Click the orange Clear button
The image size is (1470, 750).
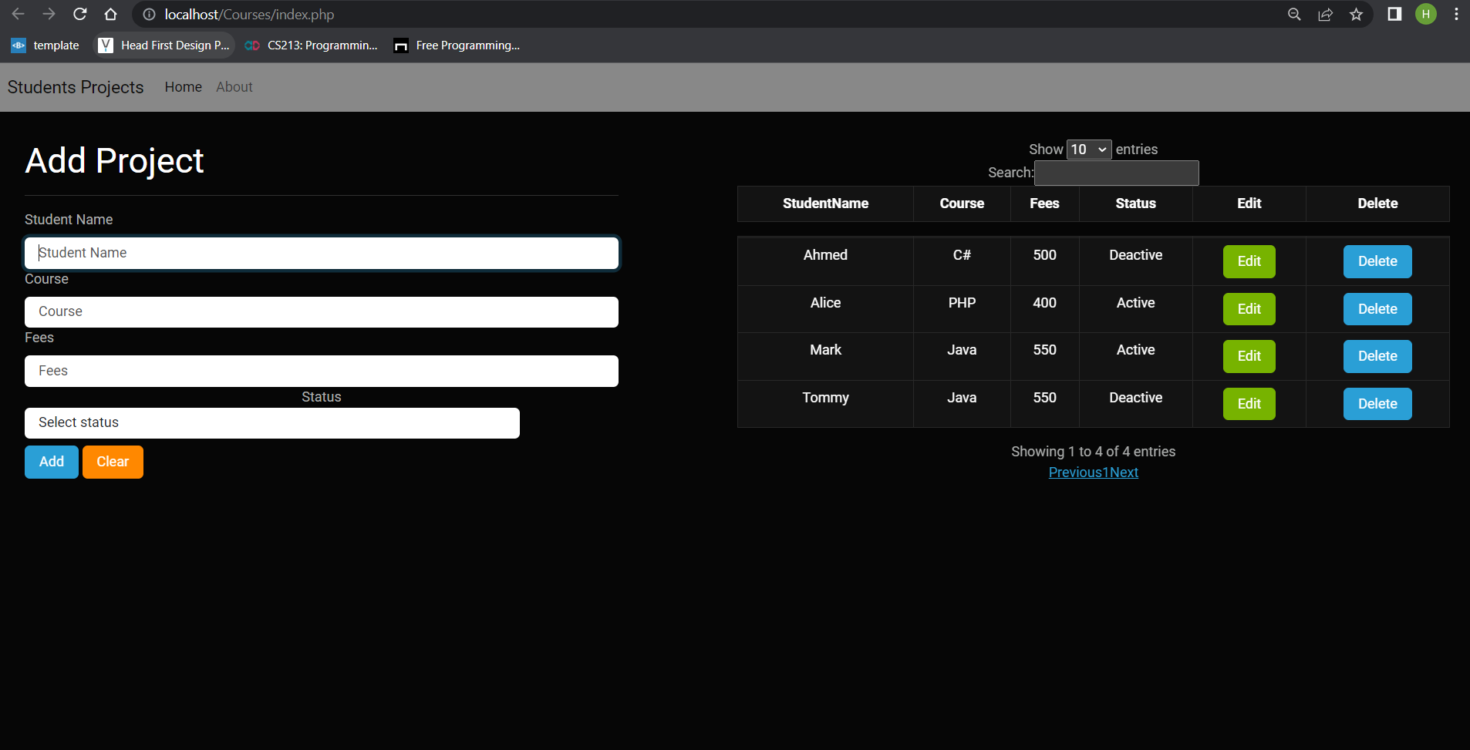click(113, 461)
